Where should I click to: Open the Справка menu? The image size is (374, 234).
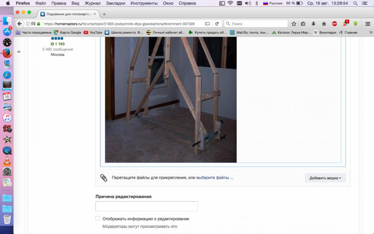click(187, 3)
